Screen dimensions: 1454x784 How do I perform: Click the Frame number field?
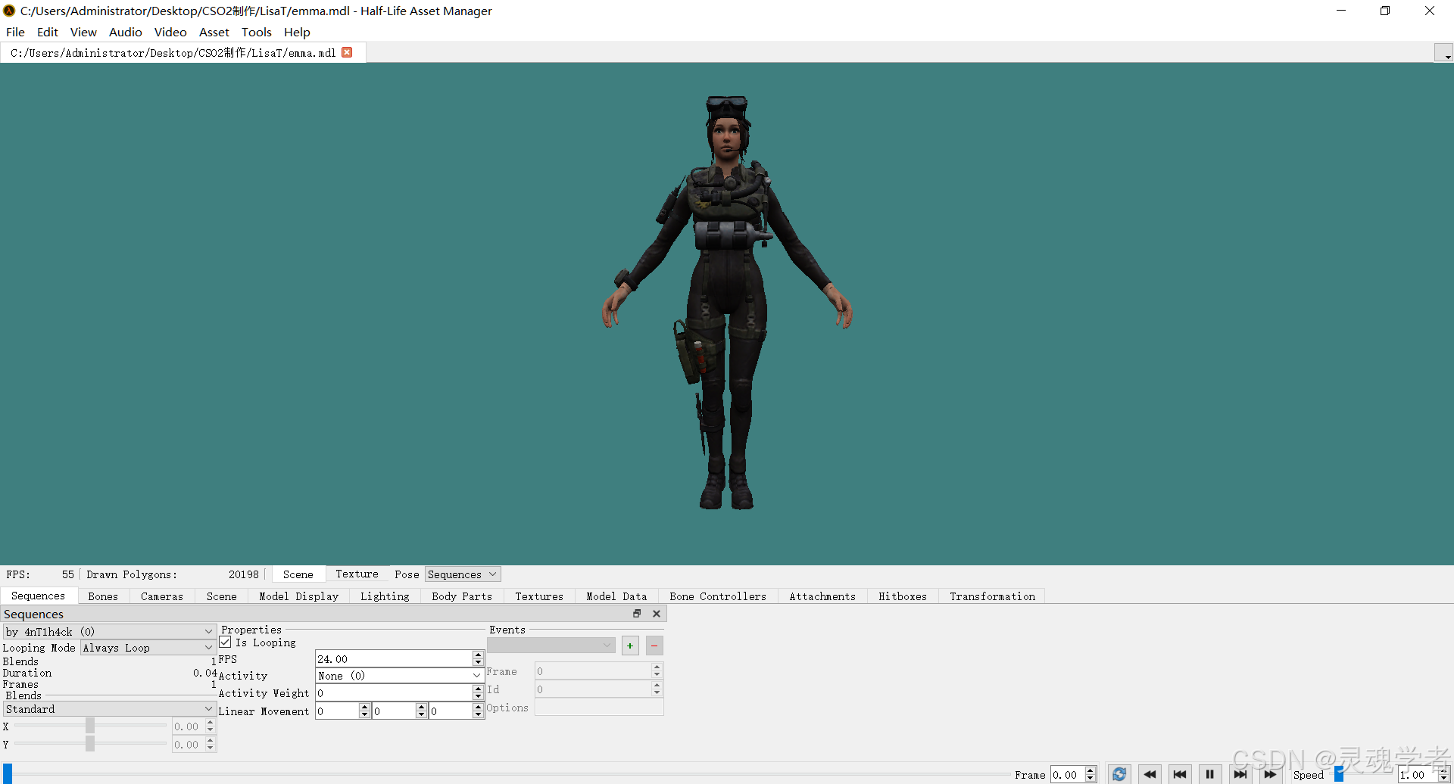point(1068,774)
